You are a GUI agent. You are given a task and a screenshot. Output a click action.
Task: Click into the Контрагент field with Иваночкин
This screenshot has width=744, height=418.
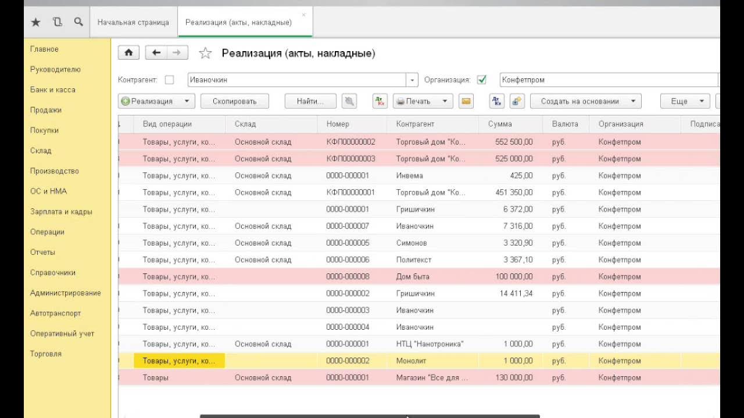297,80
